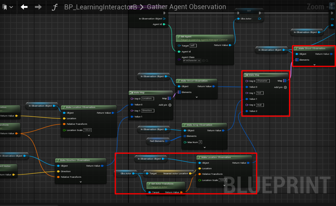Viewport: 336px width, 206px height.
Task: Click Gather Agent Observation in the breadcrumb
Action: pos(186,7)
